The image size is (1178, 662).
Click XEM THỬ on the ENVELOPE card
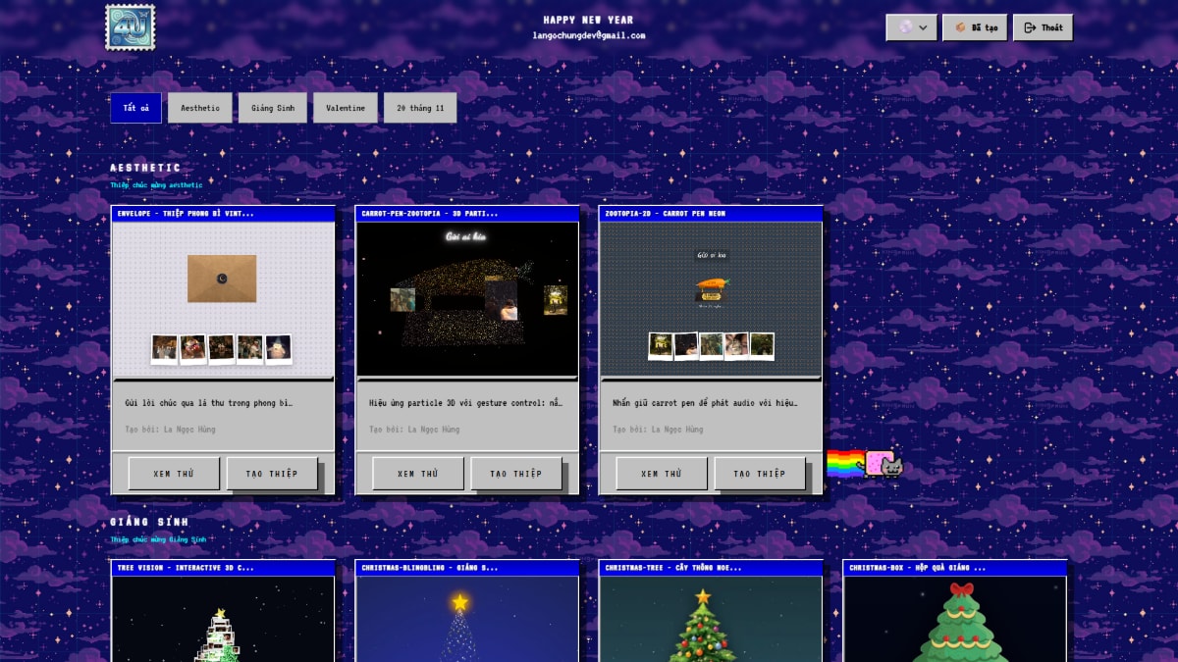click(173, 473)
